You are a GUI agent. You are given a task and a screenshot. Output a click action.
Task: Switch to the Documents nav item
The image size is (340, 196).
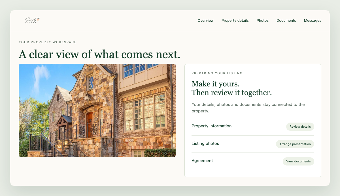(x=286, y=21)
